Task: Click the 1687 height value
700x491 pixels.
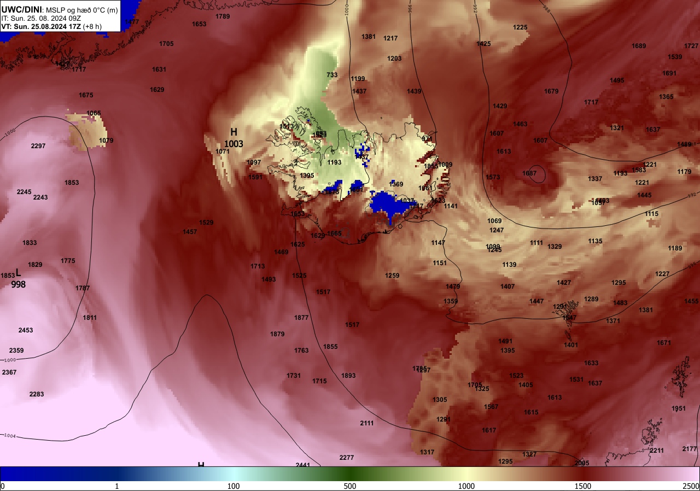Action: [x=529, y=173]
